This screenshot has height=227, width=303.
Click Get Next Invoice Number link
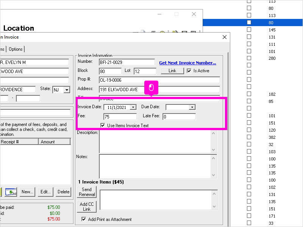[x=187, y=63]
